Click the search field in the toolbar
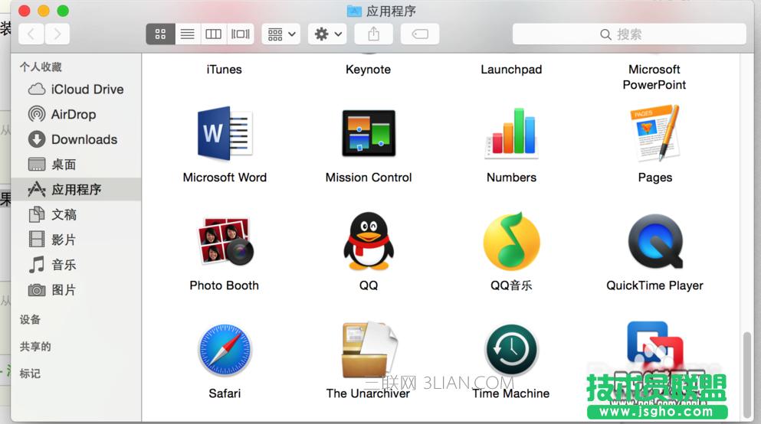761x424 pixels. [628, 34]
